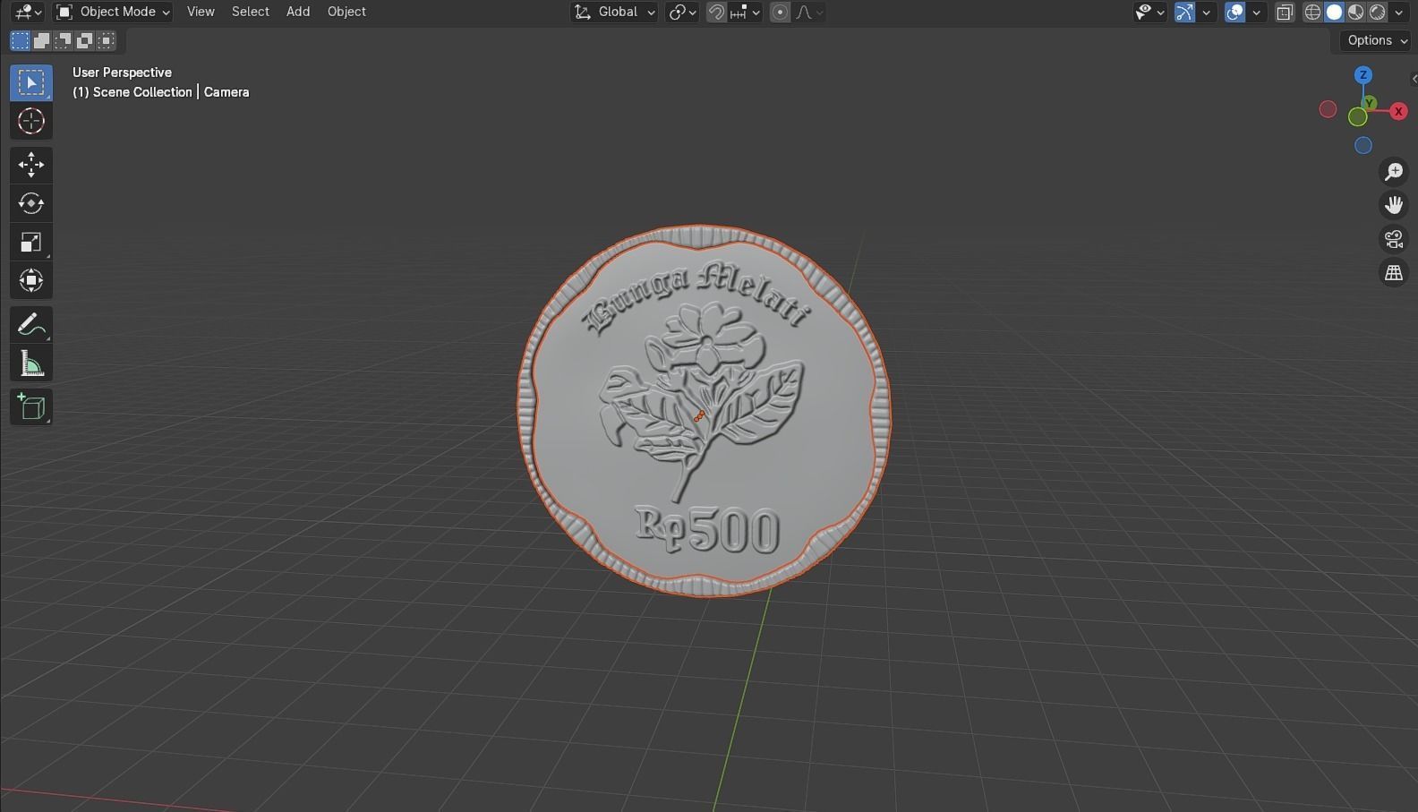Image resolution: width=1418 pixels, height=812 pixels.
Task: Expand the gizmo options arrow
Action: coord(1206,12)
